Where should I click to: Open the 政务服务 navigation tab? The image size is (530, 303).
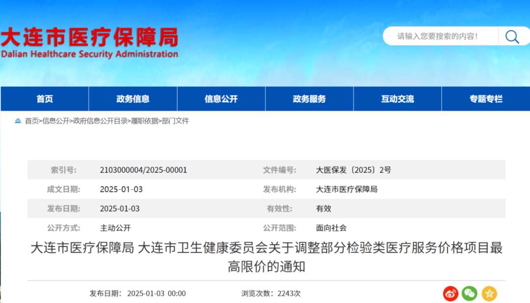point(309,99)
